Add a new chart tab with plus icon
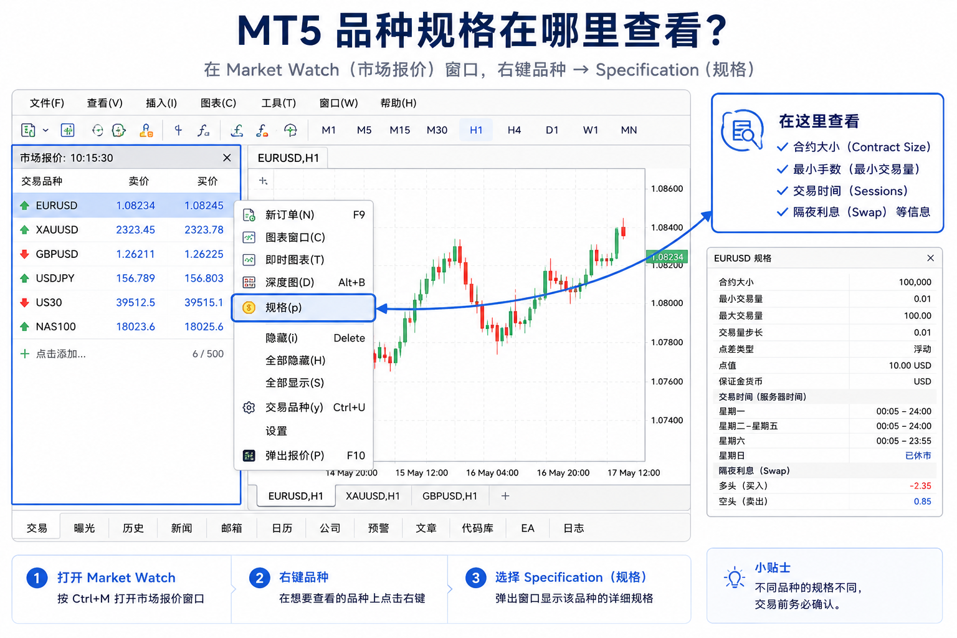 click(505, 496)
